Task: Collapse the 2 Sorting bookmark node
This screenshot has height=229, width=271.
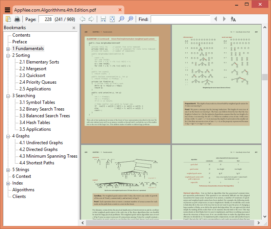Action: click(x=8, y=56)
